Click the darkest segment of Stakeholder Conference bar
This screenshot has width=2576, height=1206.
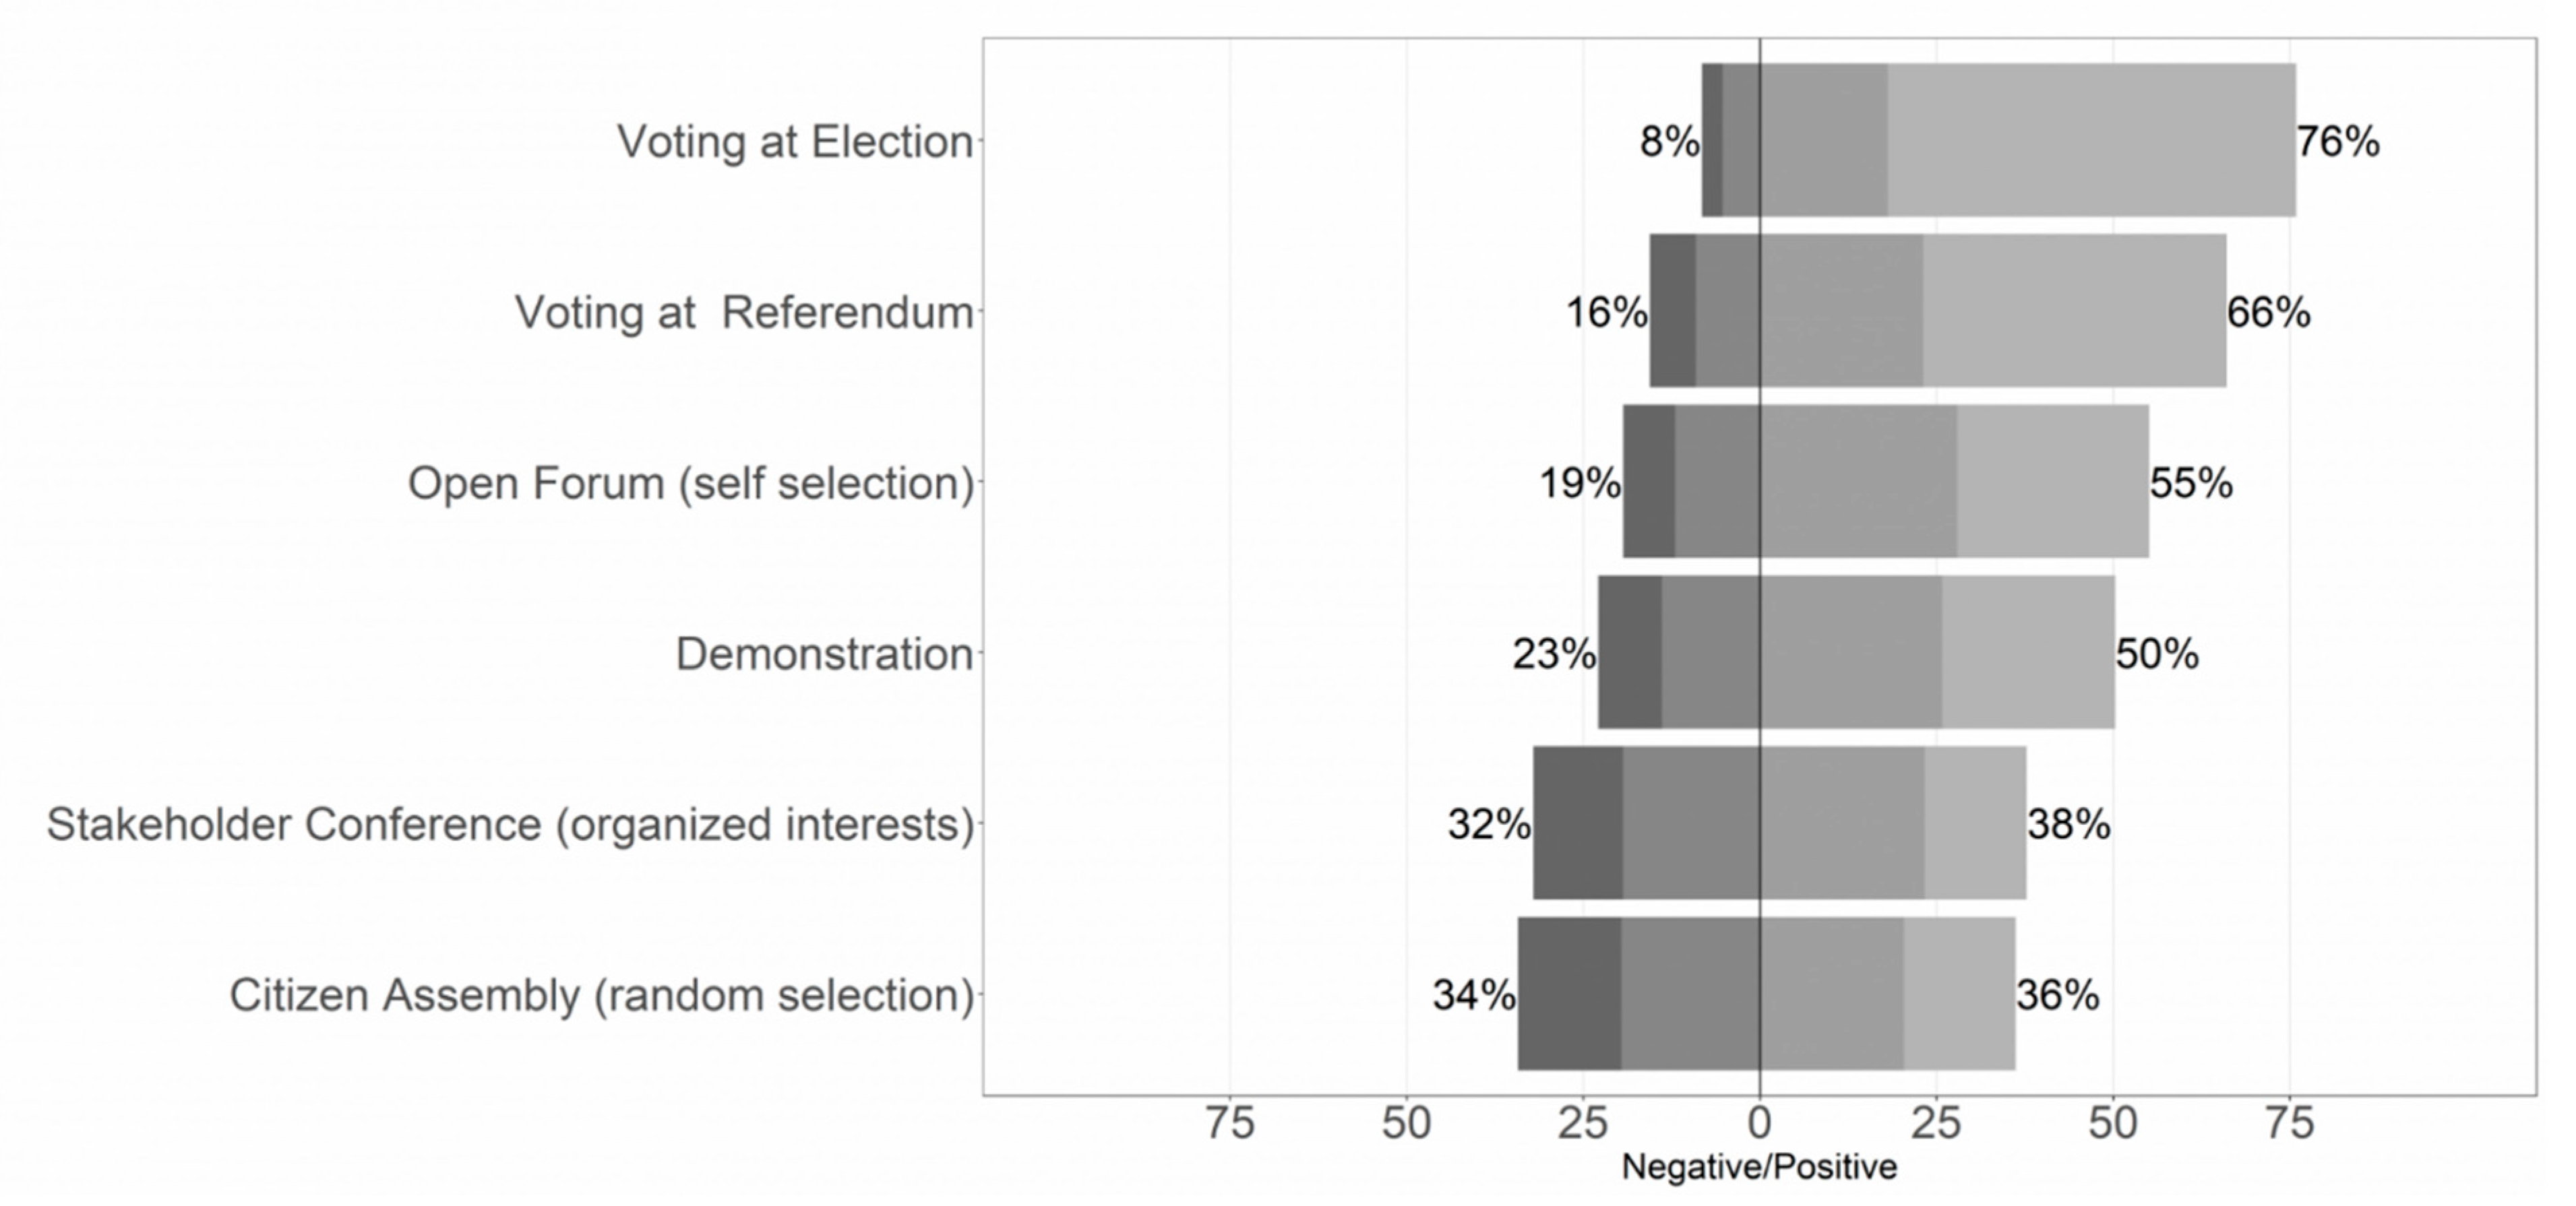click(x=1578, y=823)
